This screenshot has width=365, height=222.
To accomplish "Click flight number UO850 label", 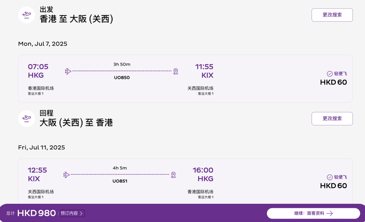I will click(122, 78).
